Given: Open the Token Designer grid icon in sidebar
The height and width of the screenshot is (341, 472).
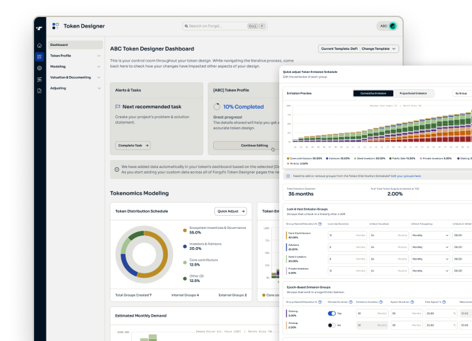Looking at the screenshot, I should [x=39, y=56].
